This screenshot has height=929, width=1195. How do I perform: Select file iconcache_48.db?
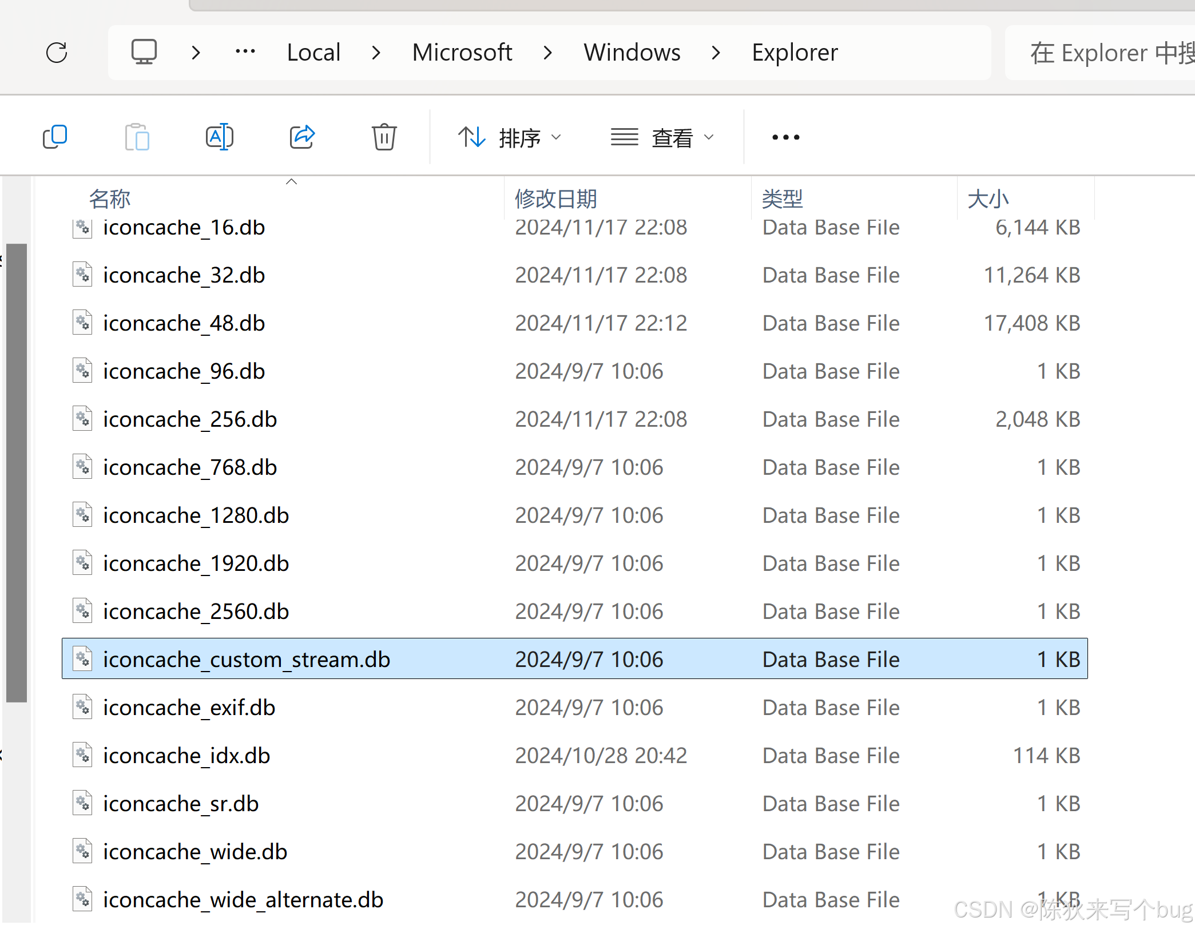tap(184, 323)
